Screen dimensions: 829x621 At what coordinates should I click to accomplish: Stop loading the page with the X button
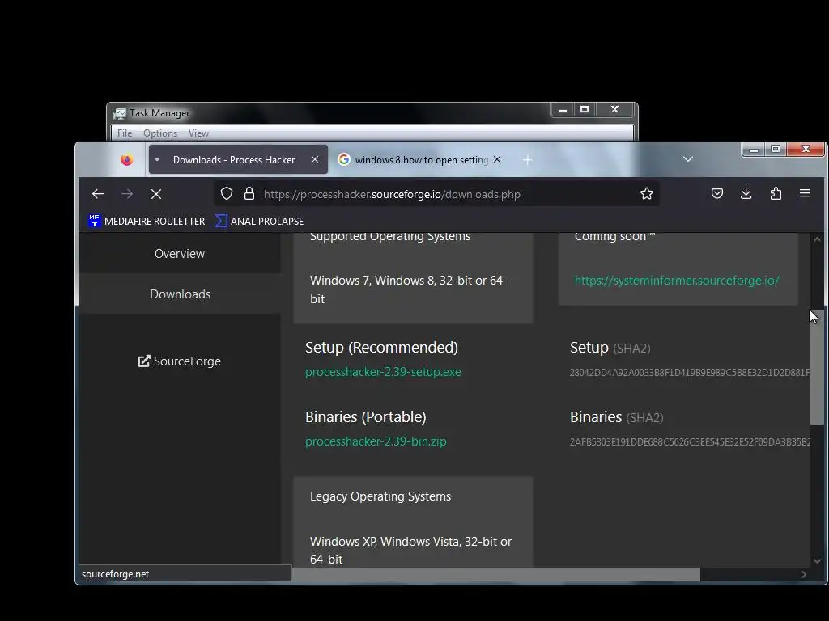(x=156, y=194)
